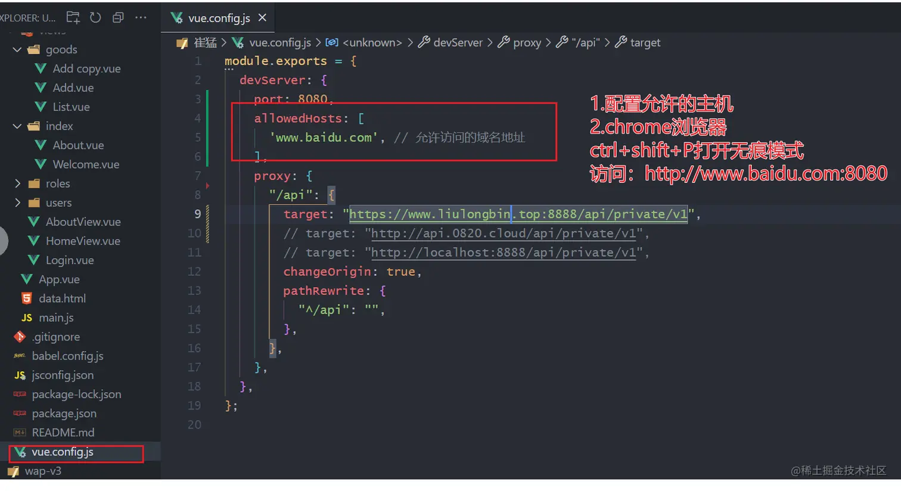Click the index folder name
The width and height of the screenshot is (901, 491).
pos(59,126)
